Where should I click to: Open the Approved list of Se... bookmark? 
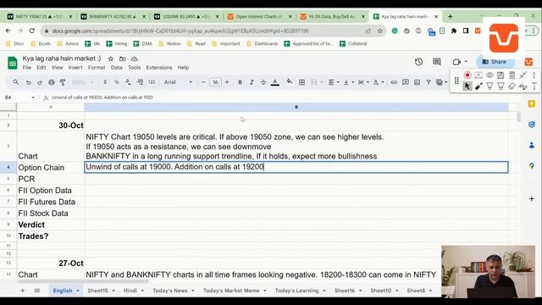308,44
